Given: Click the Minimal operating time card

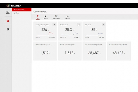Looking at the screenshot, I should [45, 51].
